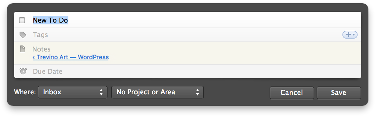Click up-down arrows on No Project popup

197,92
